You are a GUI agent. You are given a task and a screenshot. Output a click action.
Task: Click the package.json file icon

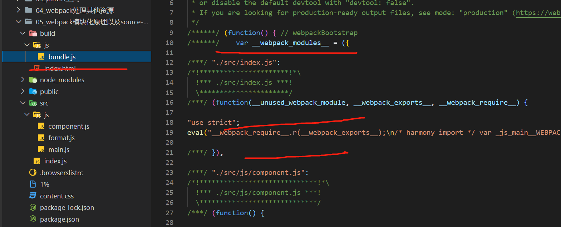point(33,219)
